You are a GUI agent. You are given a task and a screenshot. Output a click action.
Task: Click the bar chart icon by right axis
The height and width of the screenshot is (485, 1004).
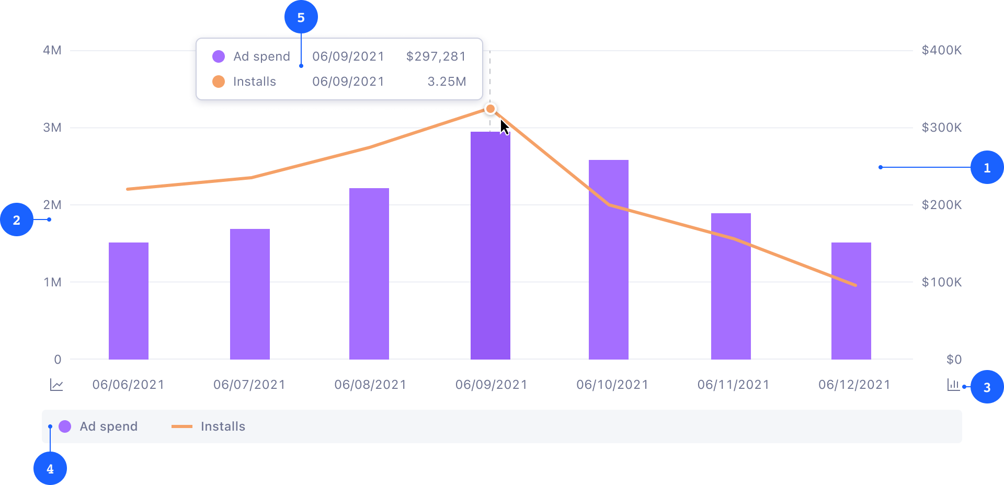[x=953, y=385]
